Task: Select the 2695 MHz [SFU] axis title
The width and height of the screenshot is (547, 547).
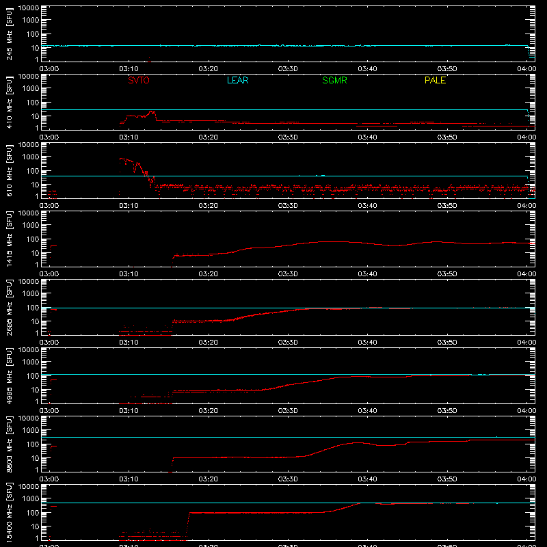Action: 9,307
